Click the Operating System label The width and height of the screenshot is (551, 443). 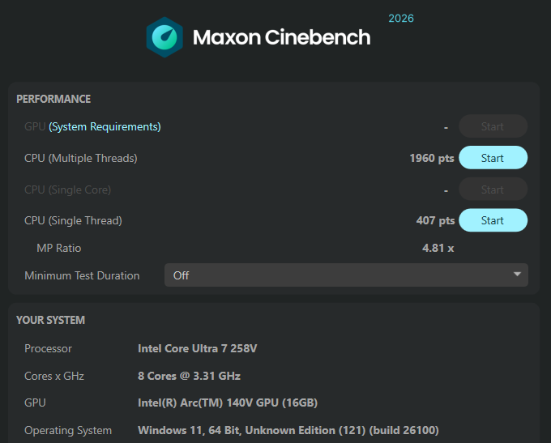pos(68,430)
